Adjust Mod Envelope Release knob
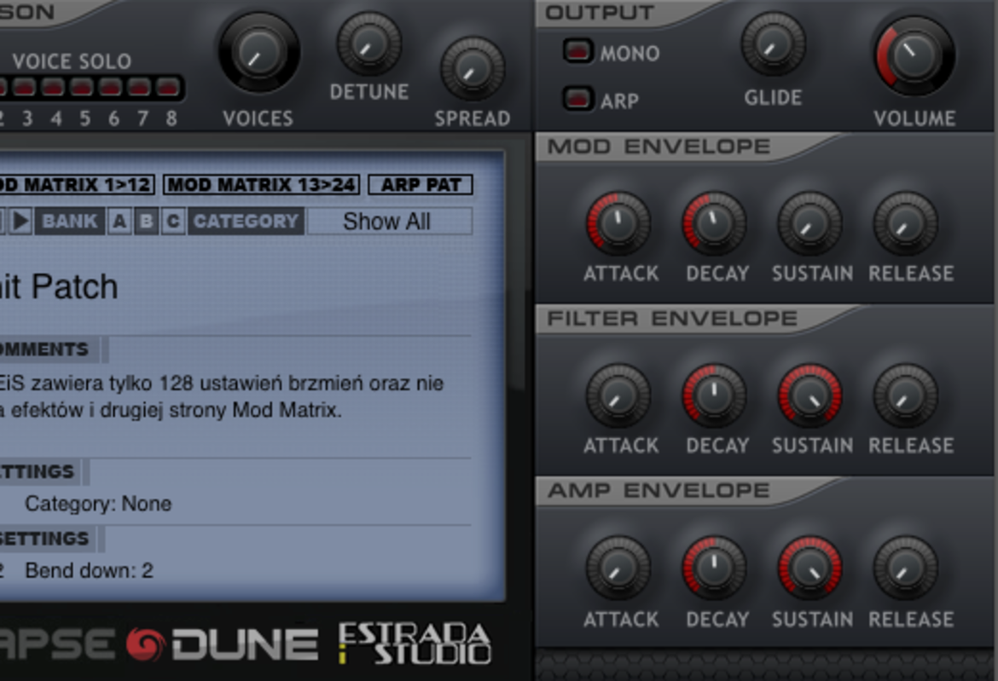 [905, 224]
